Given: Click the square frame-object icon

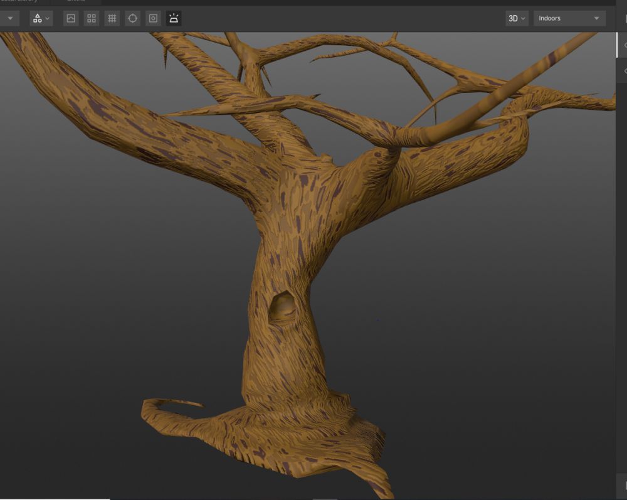Looking at the screenshot, I should click(x=154, y=18).
